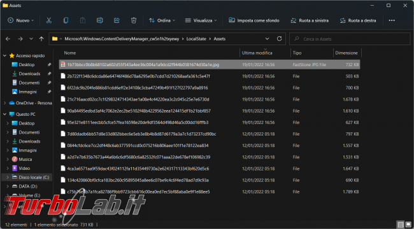The height and width of the screenshot is (229, 414).
Task: Click the file icon of 4ca3a6571aa9f59d row
Action: click(63, 169)
